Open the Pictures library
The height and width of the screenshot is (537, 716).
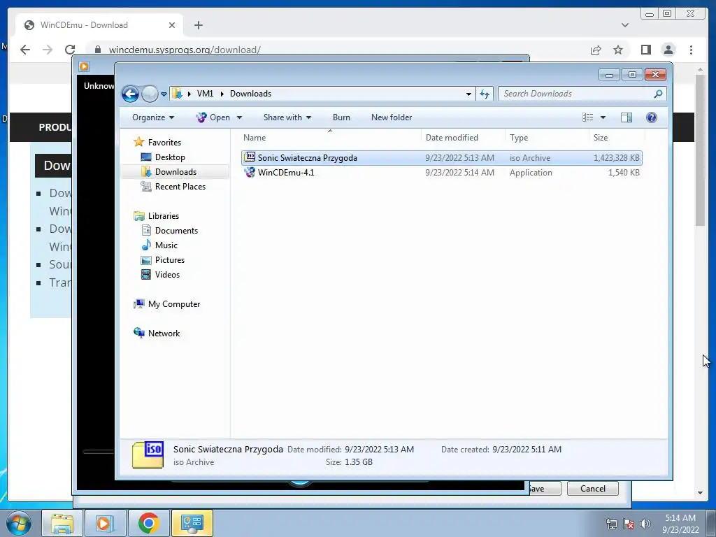pos(170,260)
